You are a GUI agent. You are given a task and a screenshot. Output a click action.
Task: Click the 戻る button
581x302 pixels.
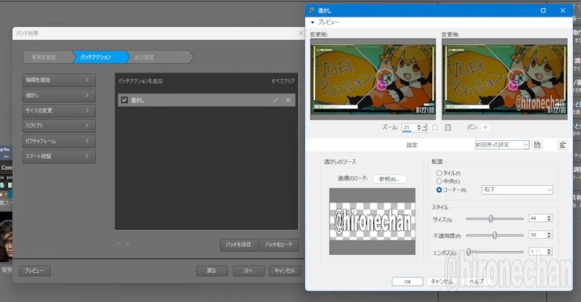[x=211, y=271]
